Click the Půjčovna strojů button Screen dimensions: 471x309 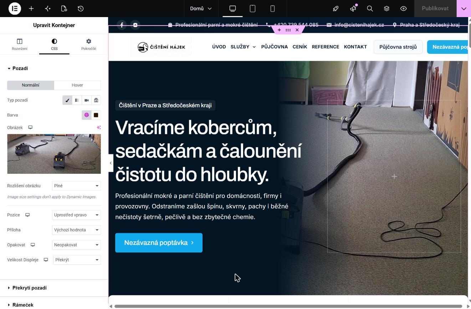tap(398, 47)
